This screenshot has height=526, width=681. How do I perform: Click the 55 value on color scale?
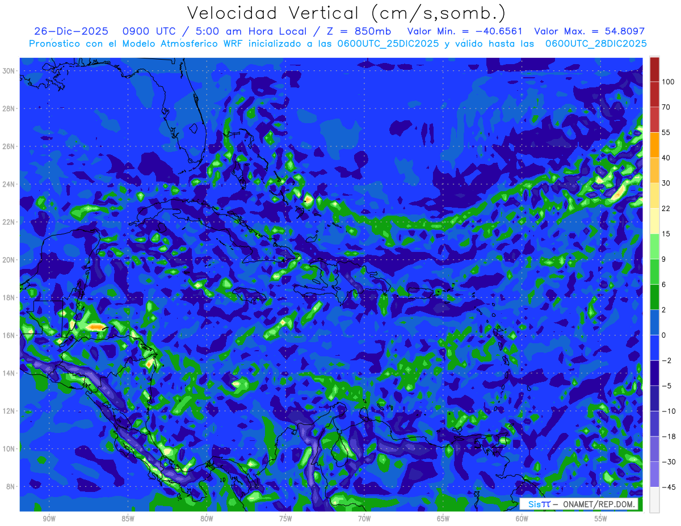point(666,133)
